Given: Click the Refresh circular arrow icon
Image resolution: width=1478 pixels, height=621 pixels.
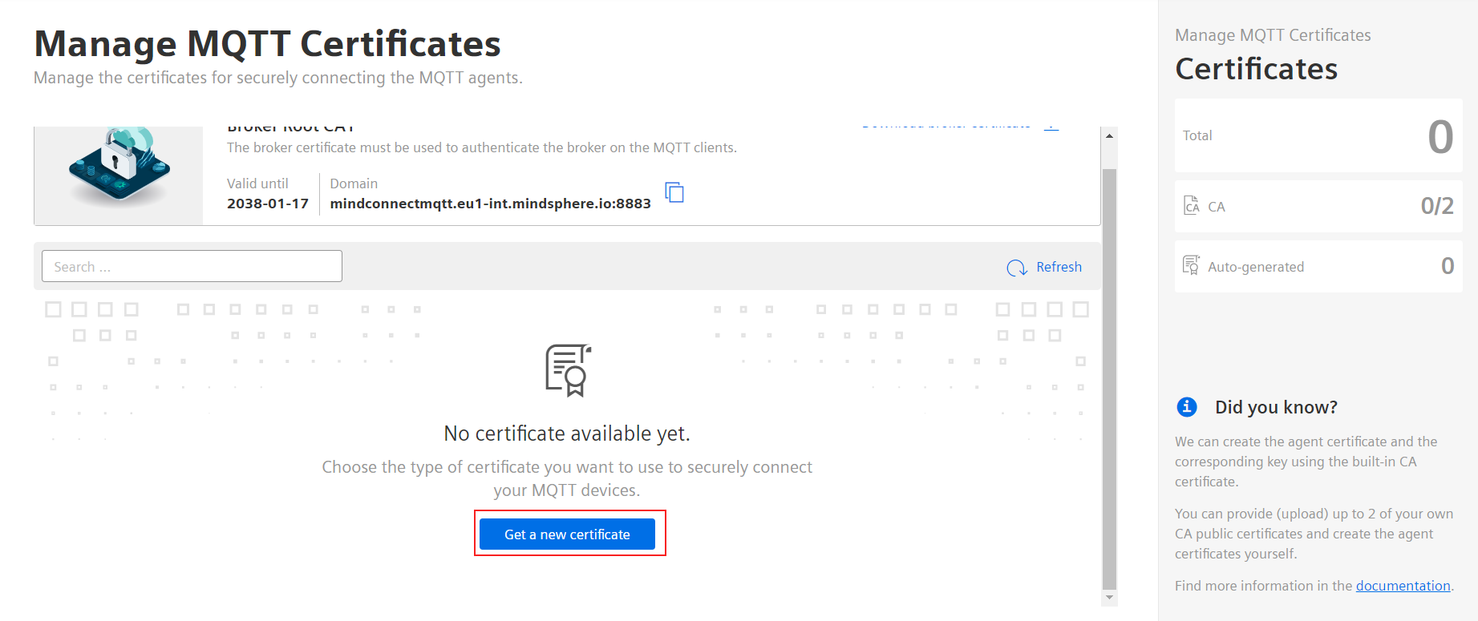Looking at the screenshot, I should [1017, 268].
